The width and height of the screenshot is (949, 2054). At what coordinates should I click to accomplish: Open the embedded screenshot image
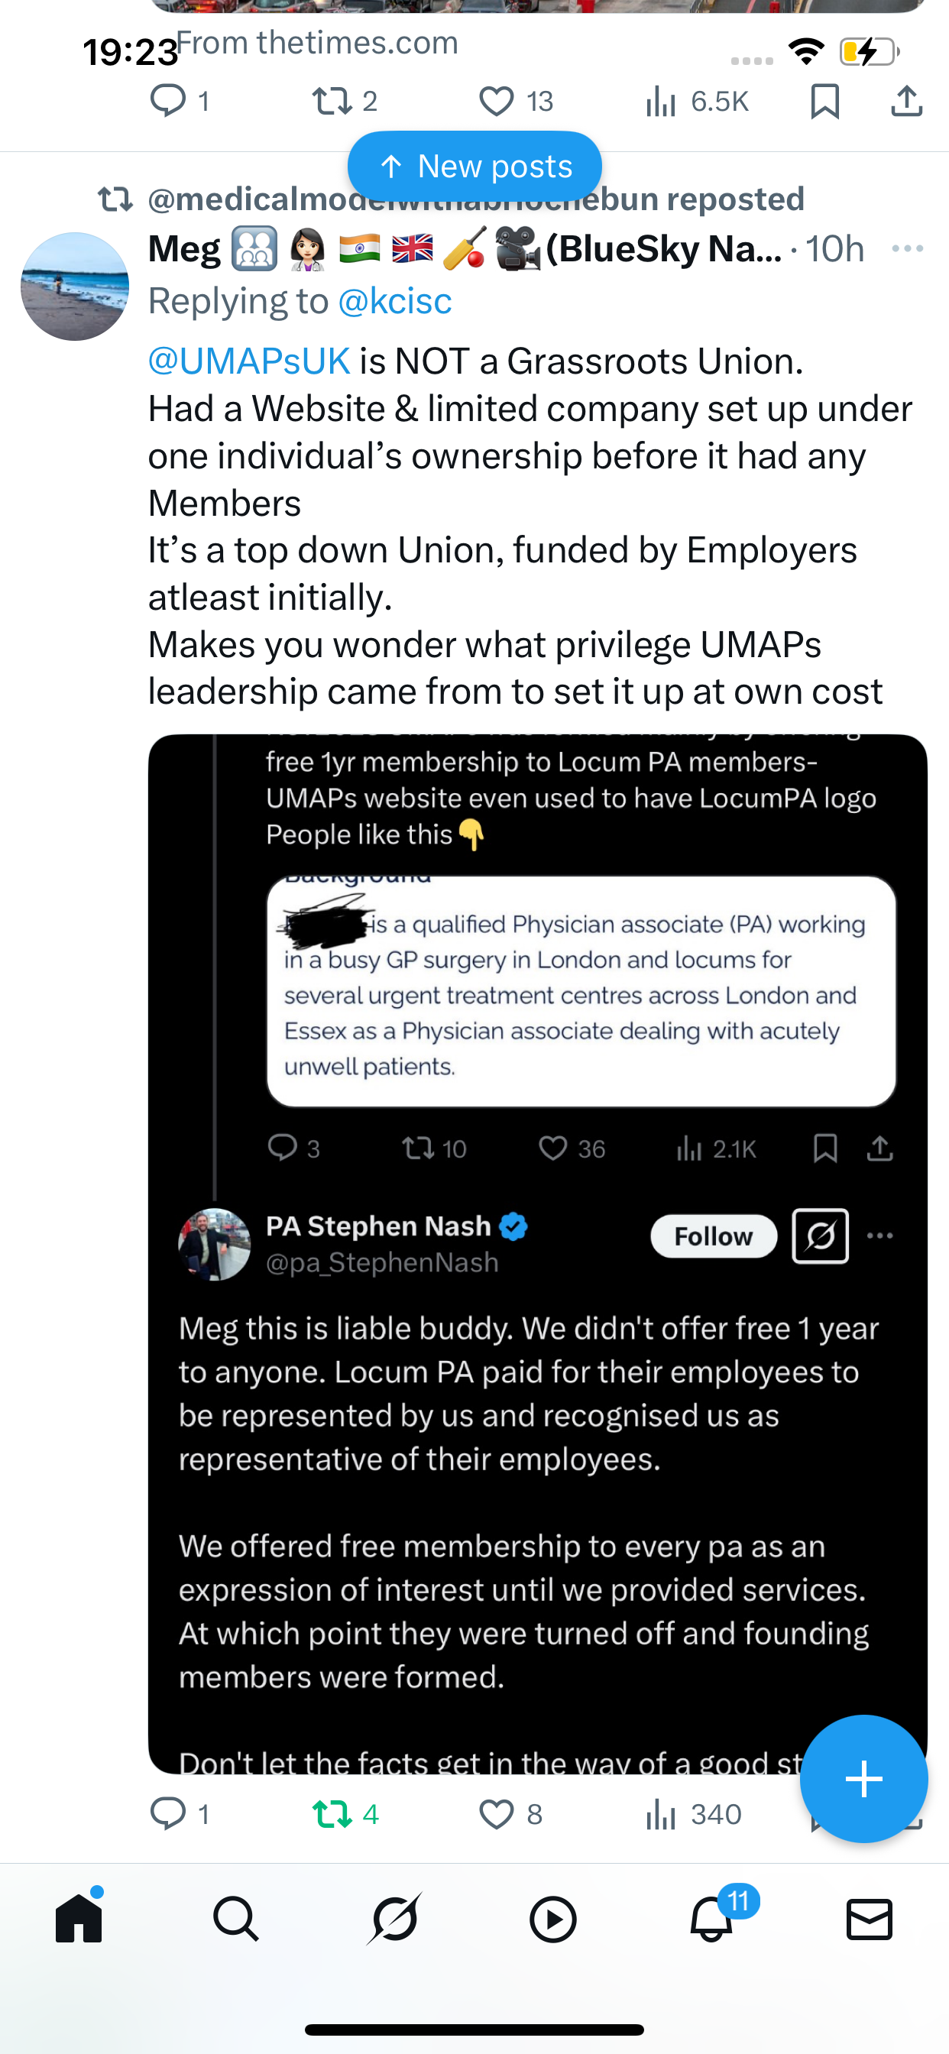(536, 1252)
